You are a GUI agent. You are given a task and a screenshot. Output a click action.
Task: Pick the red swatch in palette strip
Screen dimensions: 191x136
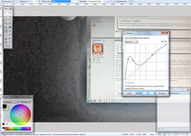click(7, 128)
